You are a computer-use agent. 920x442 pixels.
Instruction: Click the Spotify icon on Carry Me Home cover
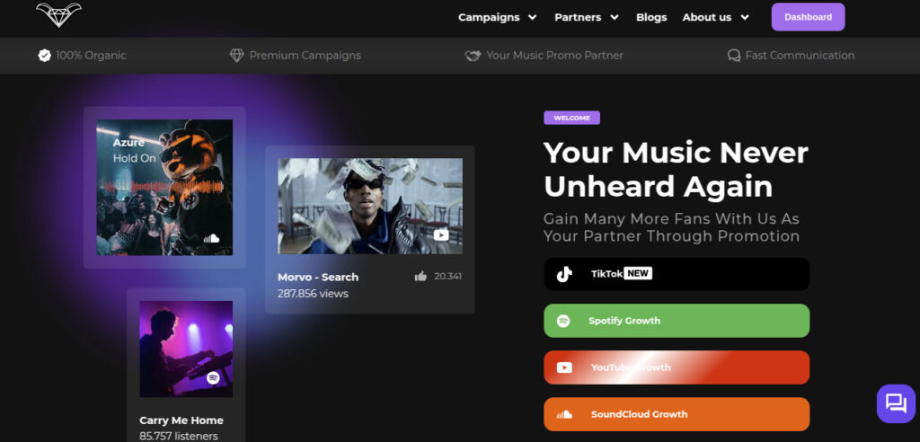(x=213, y=378)
